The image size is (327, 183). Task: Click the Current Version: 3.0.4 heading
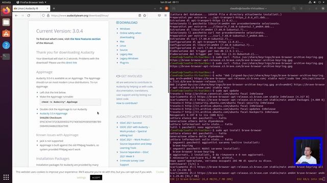(x=59, y=31)
